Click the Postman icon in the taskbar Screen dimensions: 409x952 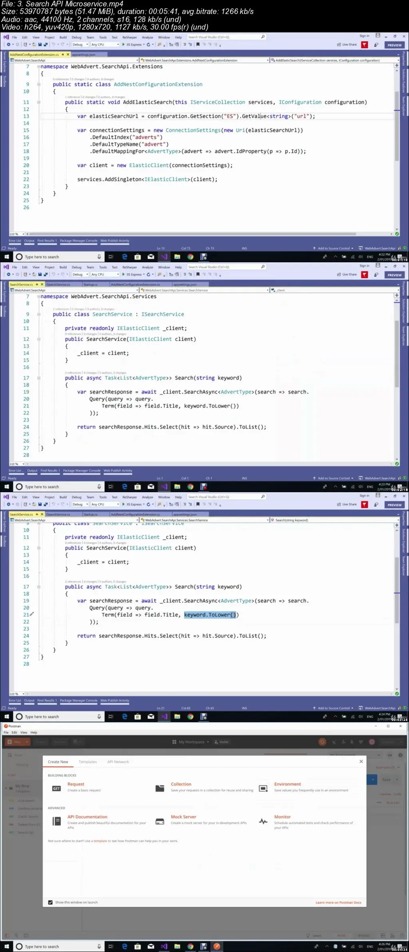coord(217,946)
